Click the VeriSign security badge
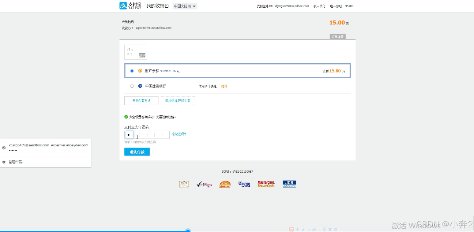The width and height of the screenshot is (474, 232). 204,184
